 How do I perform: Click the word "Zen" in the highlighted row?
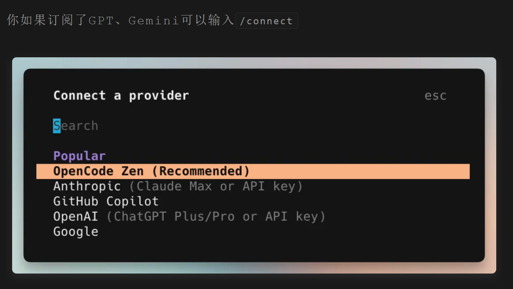click(132, 171)
